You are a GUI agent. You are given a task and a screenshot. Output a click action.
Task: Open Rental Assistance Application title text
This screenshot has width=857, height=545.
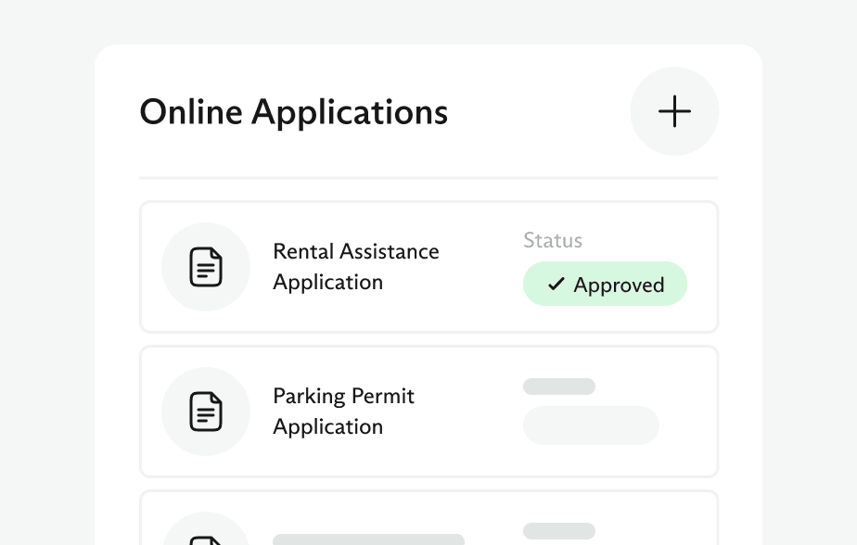pyautogui.click(x=356, y=267)
